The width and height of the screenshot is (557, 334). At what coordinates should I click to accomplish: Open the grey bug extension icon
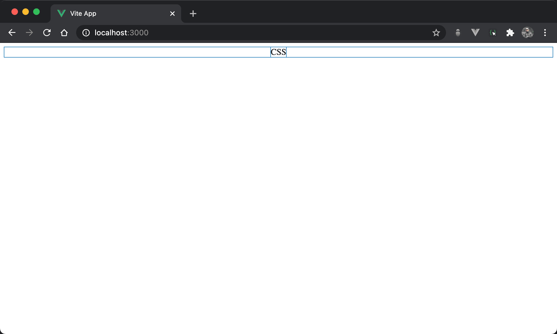point(458,33)
